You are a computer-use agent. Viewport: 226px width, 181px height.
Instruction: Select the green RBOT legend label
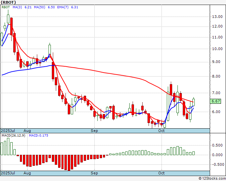click(6, 7)
